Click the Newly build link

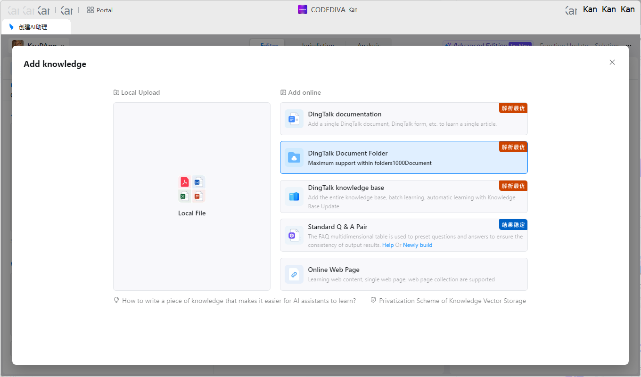(x=417, y=245)
